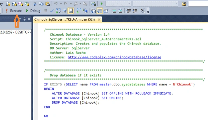Viewport: 208px width, 120px height.
Task: Click the Analysis Services MDX Query icon
Action: coord(14,4)
